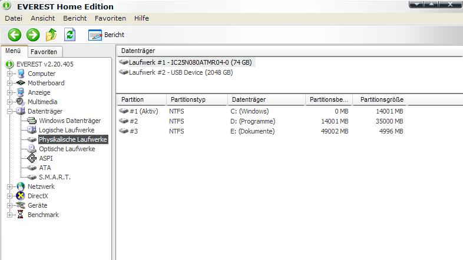Switch to the Menü sidebar tab
Viewport: 463px width, 260px height.
click(x=13, y=51)
